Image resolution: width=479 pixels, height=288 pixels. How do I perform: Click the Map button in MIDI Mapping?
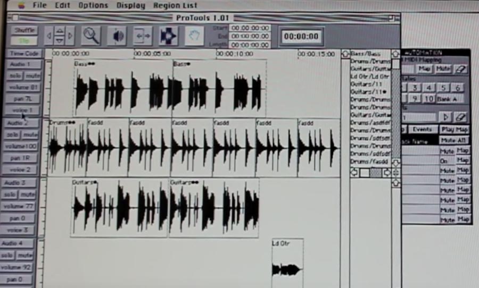(425, 69)
